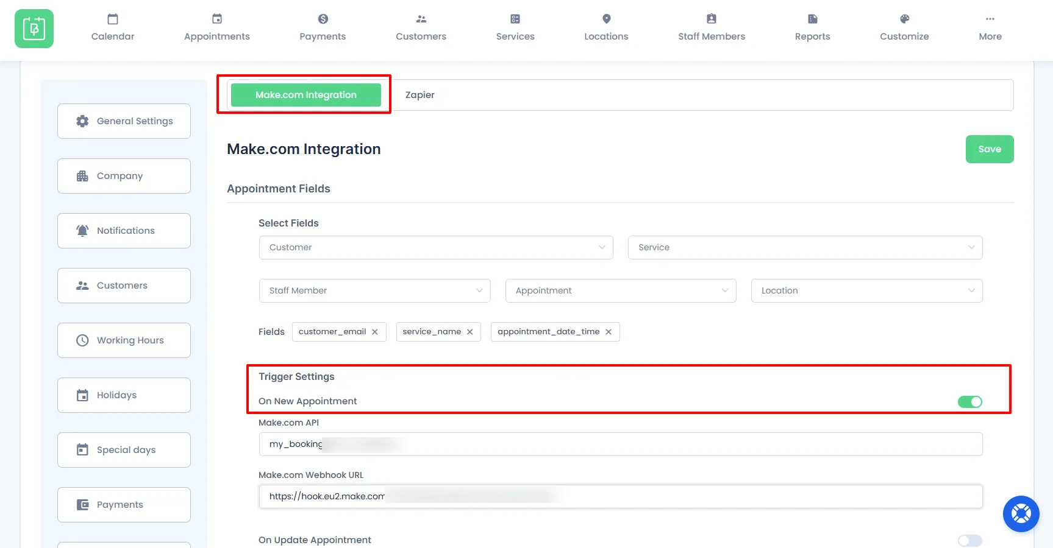Click the Save button
This screenshot has height=548, width=1053.
click(989, 149)
